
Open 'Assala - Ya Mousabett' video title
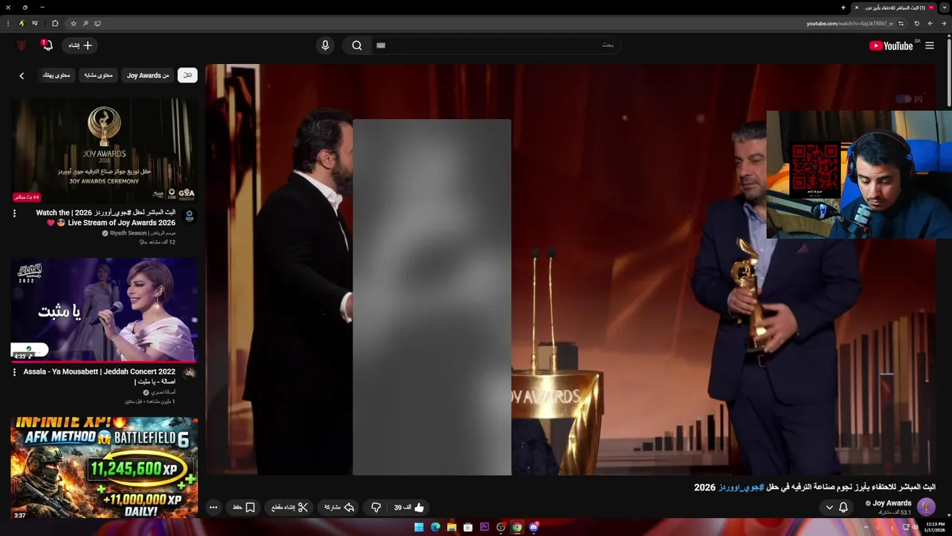click(x=100, y=377)
